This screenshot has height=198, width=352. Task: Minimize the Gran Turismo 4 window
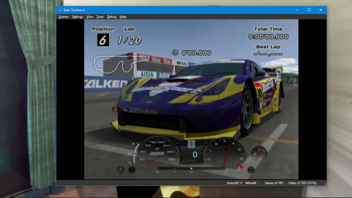pyautogui.click(x=297, y=10)
